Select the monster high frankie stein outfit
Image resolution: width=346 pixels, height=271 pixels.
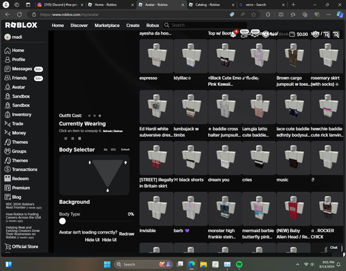[225, 209]
